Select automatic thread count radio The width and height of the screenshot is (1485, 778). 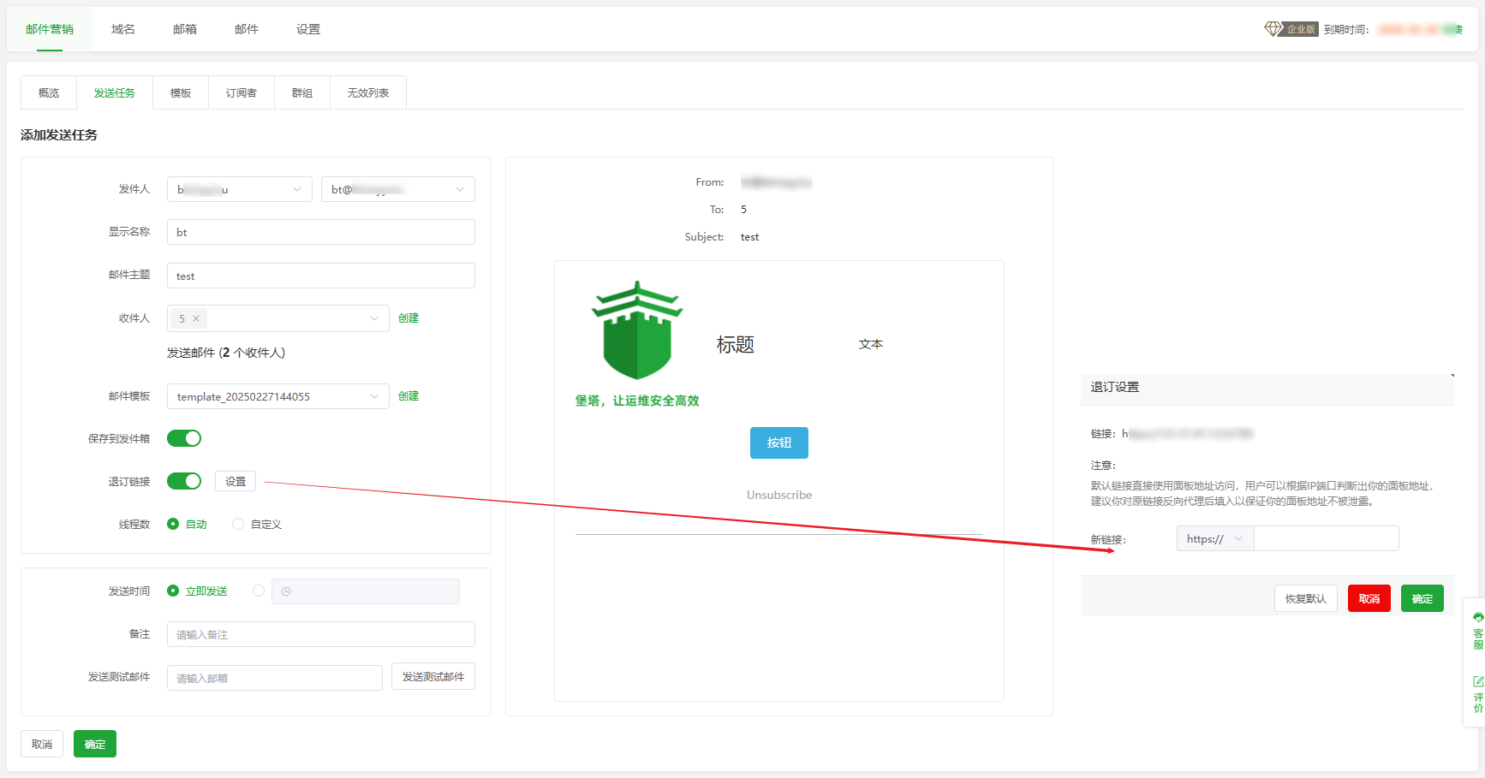tap(173, 524)
